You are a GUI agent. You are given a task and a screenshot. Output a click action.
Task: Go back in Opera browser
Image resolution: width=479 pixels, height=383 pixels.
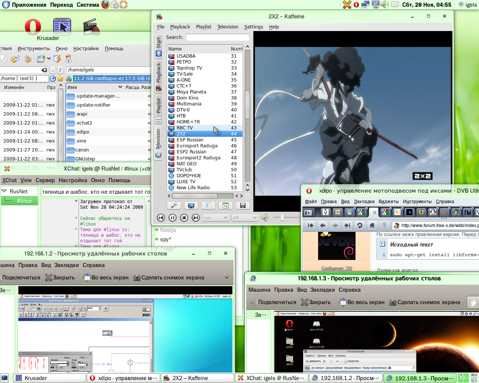click(323, 226)
